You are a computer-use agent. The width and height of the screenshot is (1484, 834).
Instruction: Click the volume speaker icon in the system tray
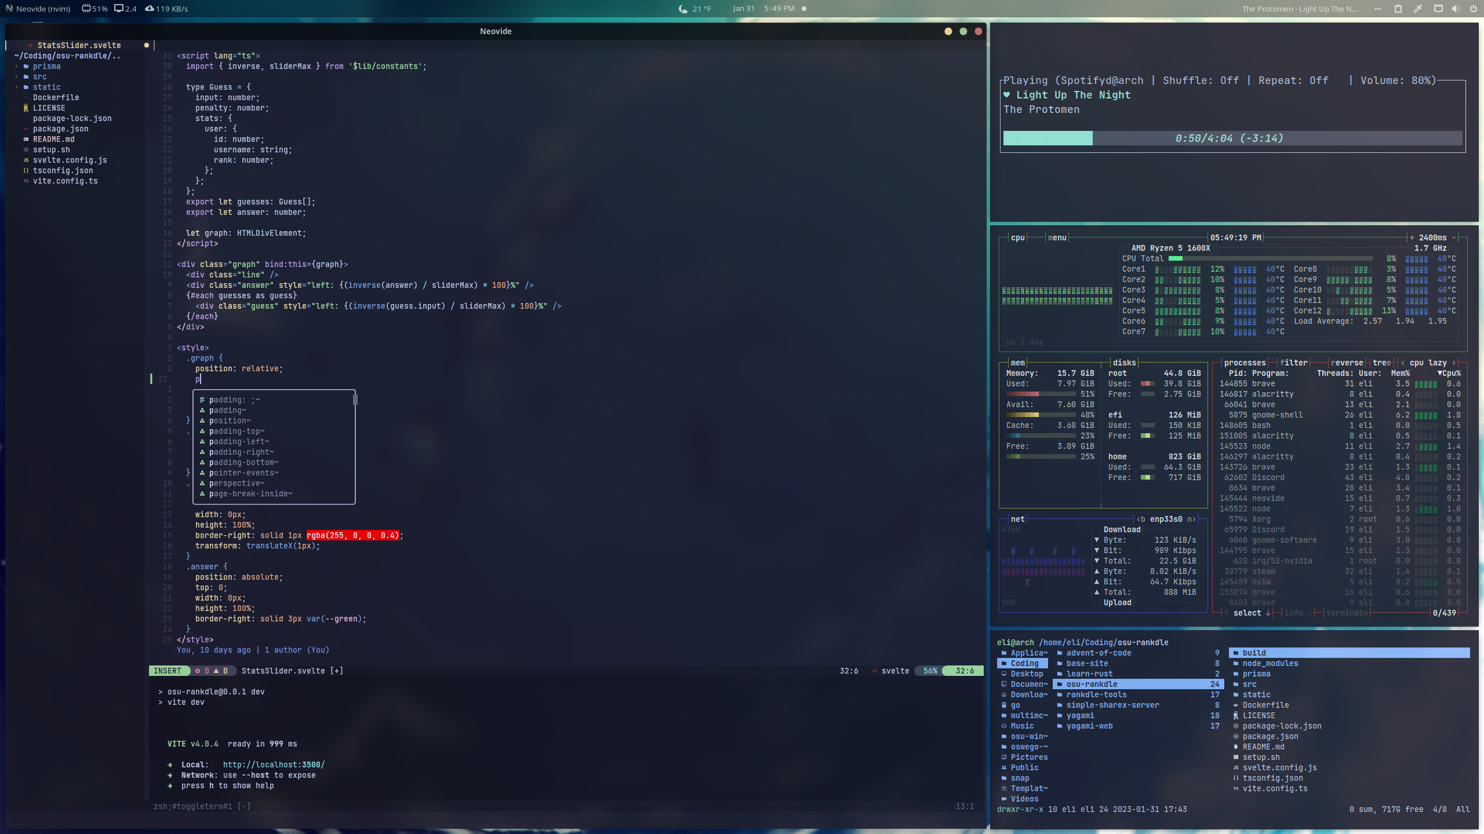click(x=1456, y=9)
